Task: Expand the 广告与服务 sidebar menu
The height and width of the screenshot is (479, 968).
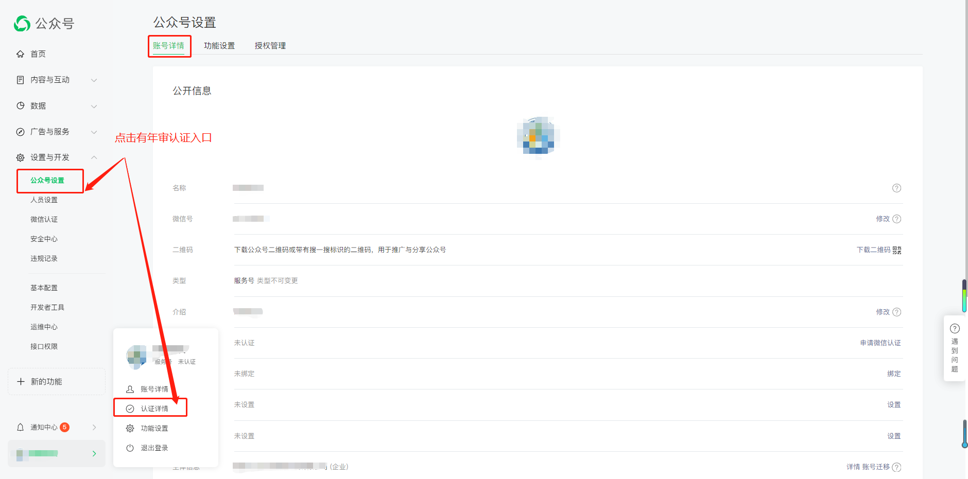Action: [94, 132]
